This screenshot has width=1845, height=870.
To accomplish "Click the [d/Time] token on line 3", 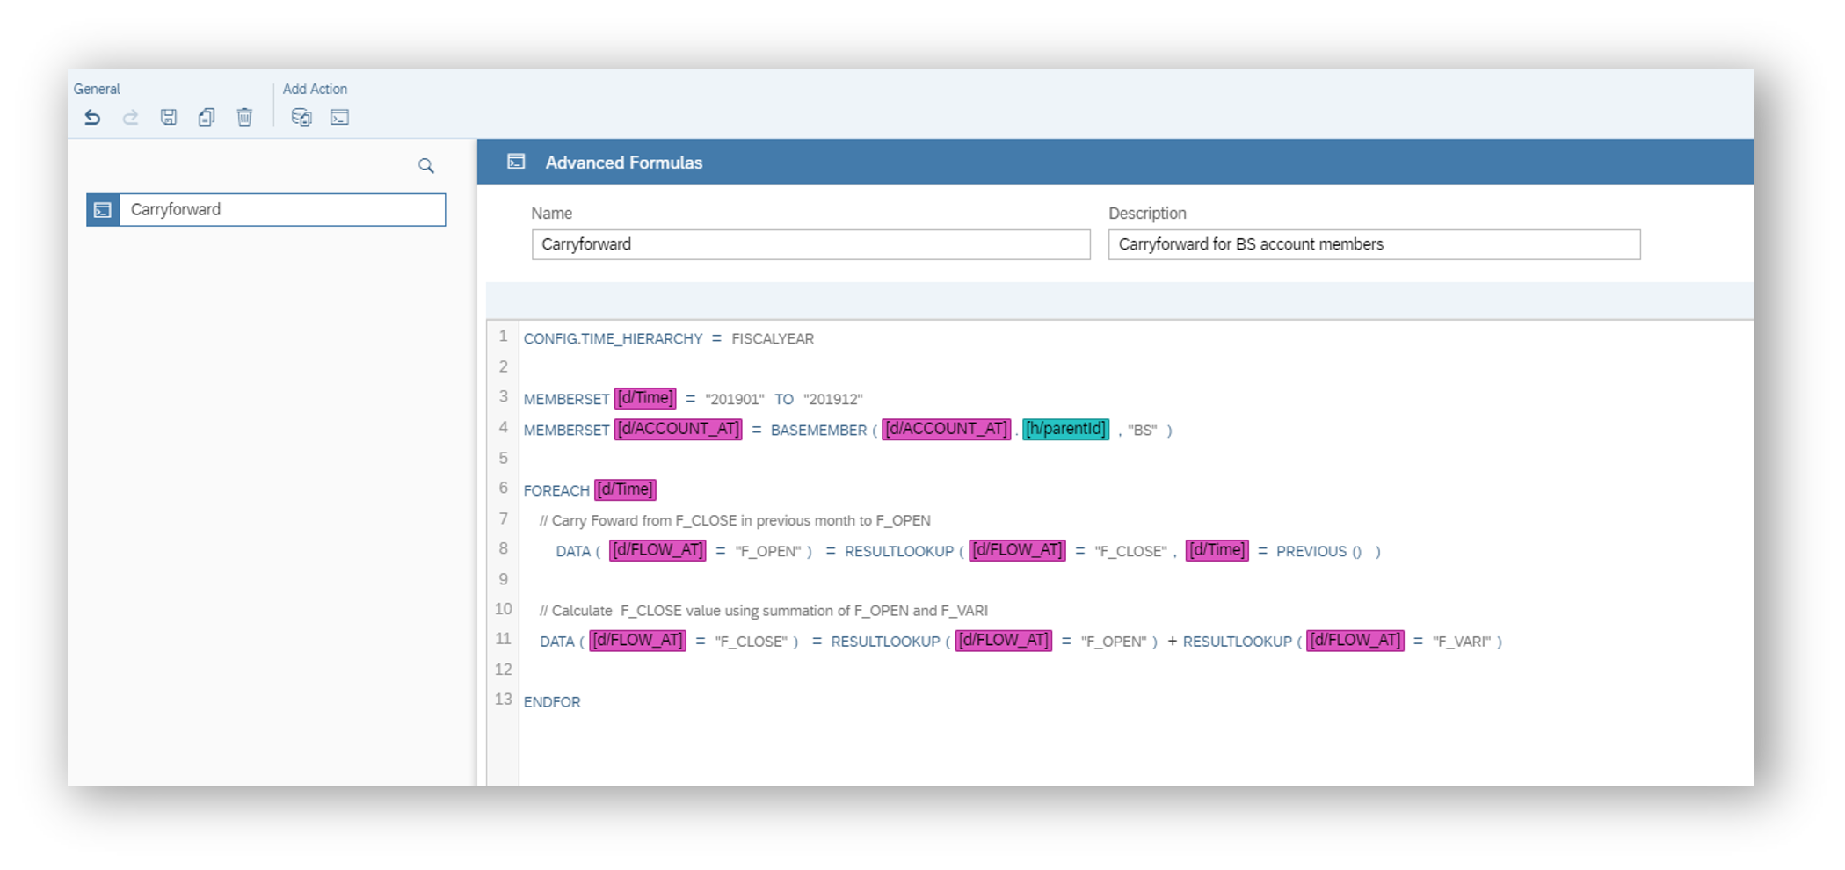I will (x=644, y=398).
